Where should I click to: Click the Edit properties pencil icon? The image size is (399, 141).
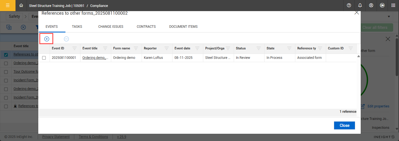point(363,106)
